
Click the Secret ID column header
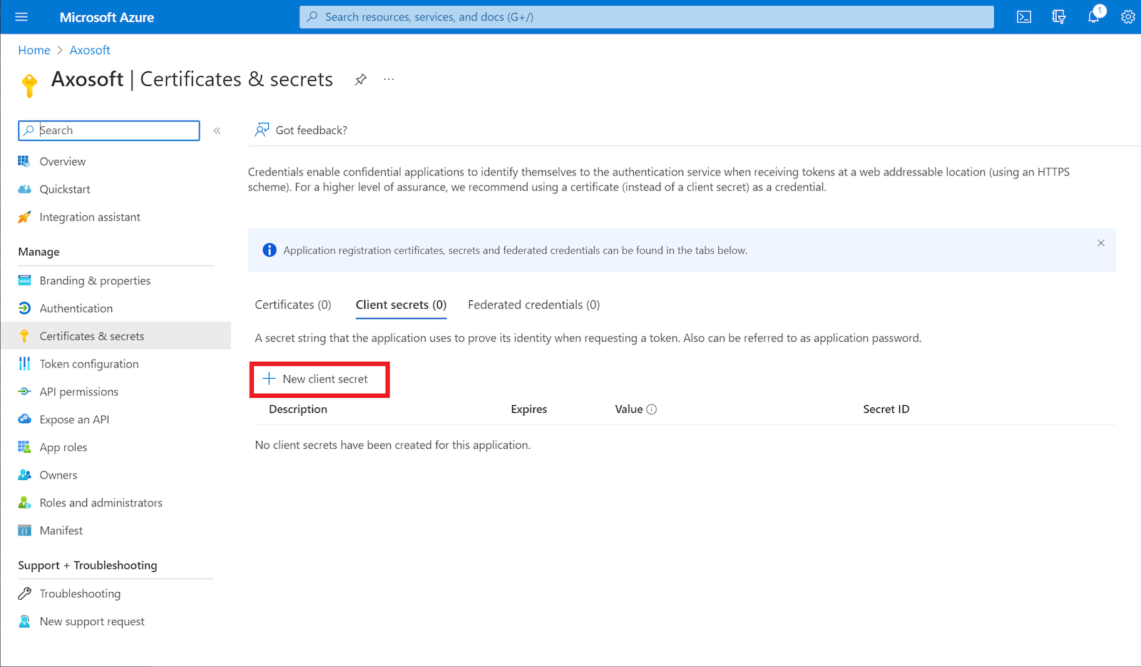(886, 409)
